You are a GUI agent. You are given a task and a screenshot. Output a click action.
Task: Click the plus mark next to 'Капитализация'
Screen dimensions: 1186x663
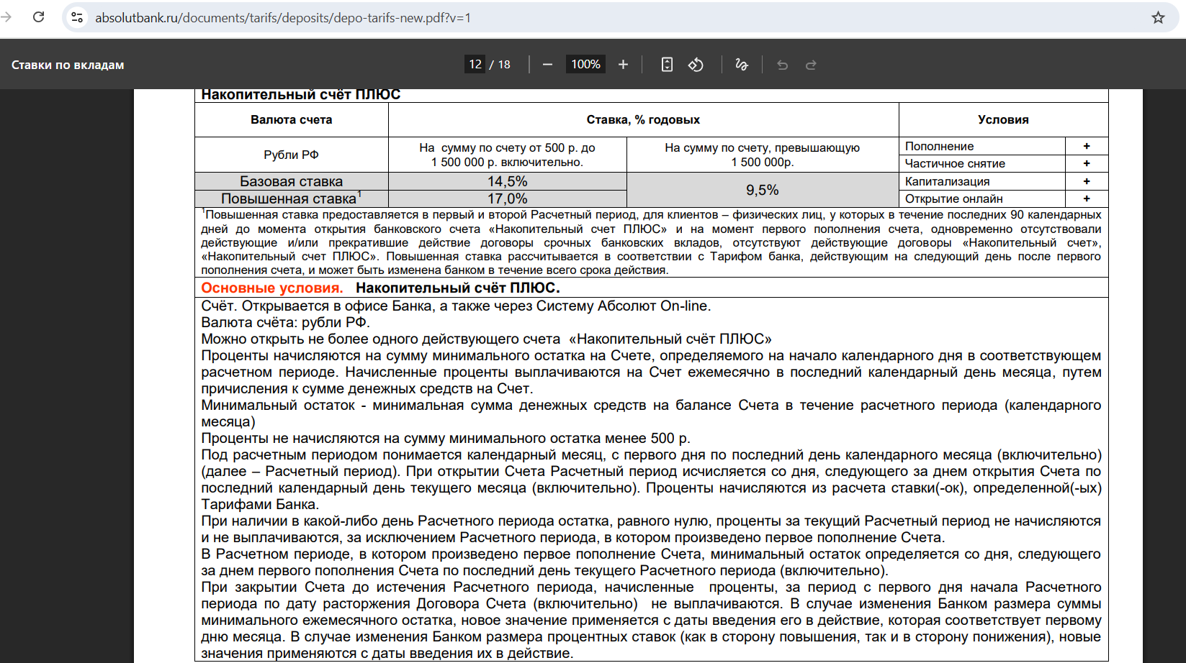[1087, 181]
